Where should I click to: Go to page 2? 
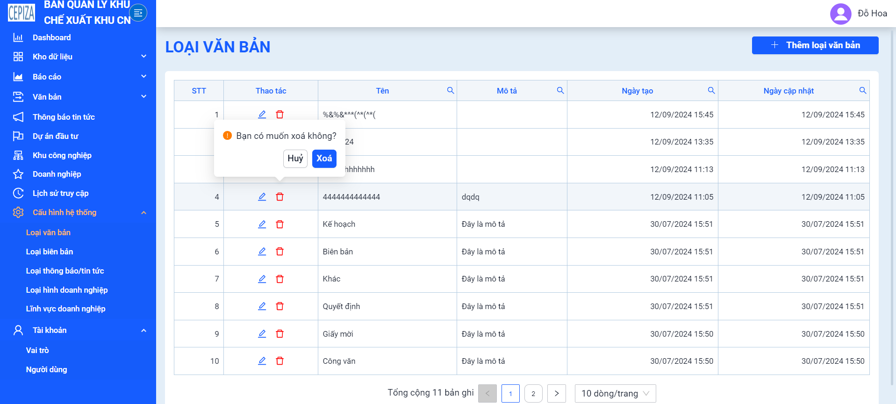[533, 393]
